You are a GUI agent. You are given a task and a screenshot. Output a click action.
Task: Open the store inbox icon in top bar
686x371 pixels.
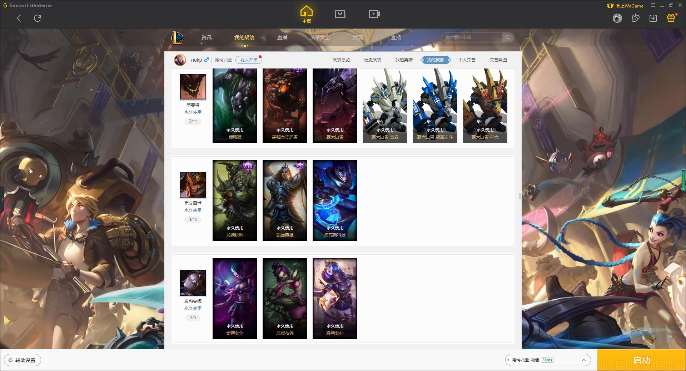coord(340,14)
